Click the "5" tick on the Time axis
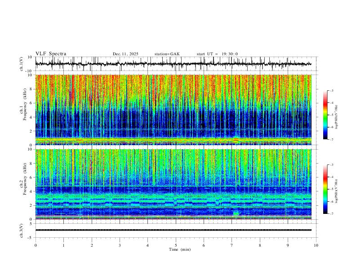 [176, 245]
